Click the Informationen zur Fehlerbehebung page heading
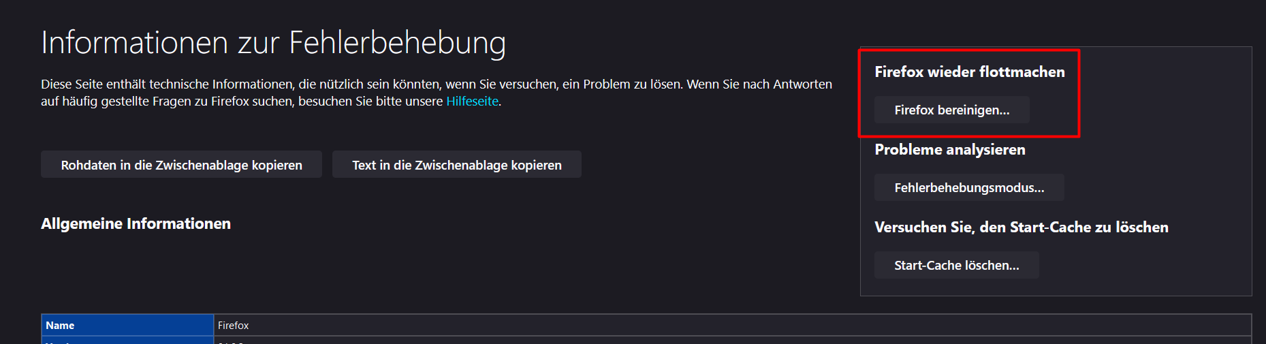 pyautogui.click(x=273, y=42)
